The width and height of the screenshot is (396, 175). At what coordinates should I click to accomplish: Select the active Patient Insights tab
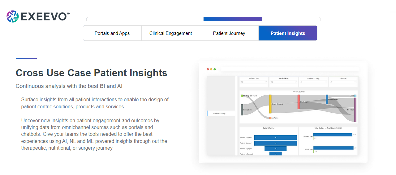pos(288,33)
